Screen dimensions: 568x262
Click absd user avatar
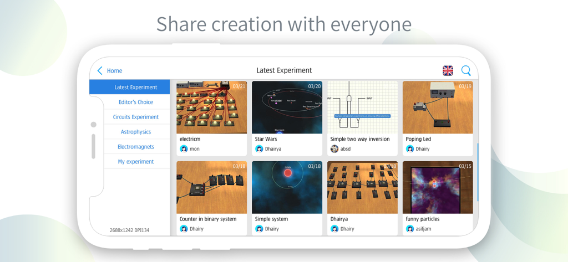tap(334, 149)
